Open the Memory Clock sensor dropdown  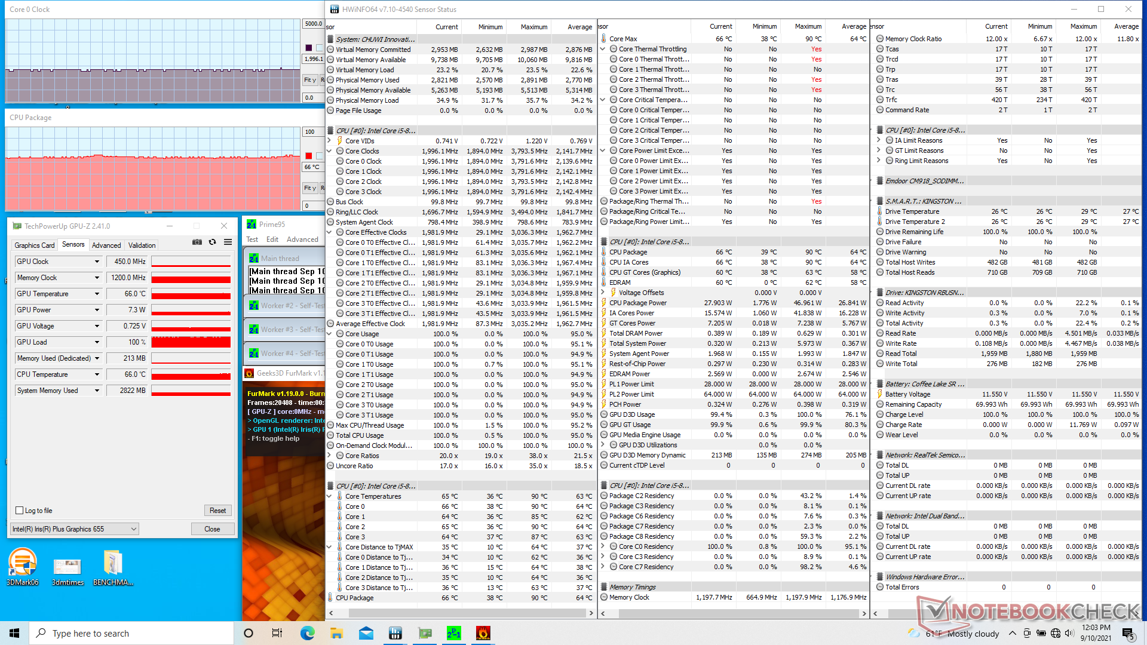point(97,278)
